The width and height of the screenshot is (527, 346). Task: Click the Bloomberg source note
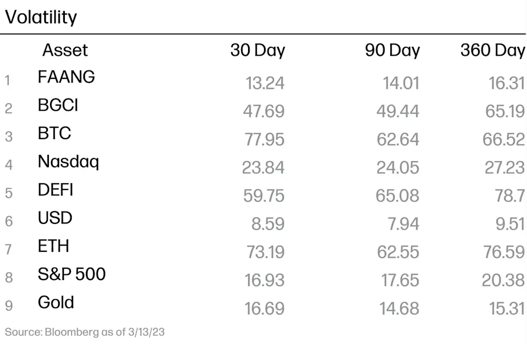tap(85, 332)
